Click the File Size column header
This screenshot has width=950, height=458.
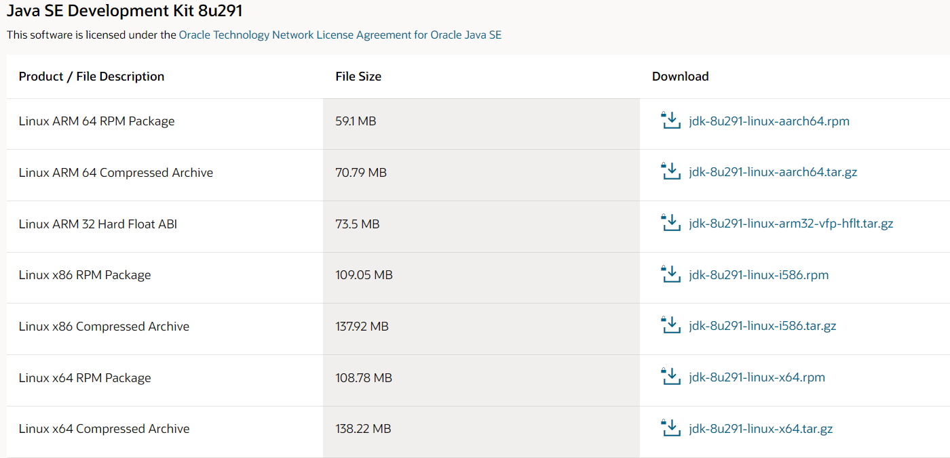(358, 77)
